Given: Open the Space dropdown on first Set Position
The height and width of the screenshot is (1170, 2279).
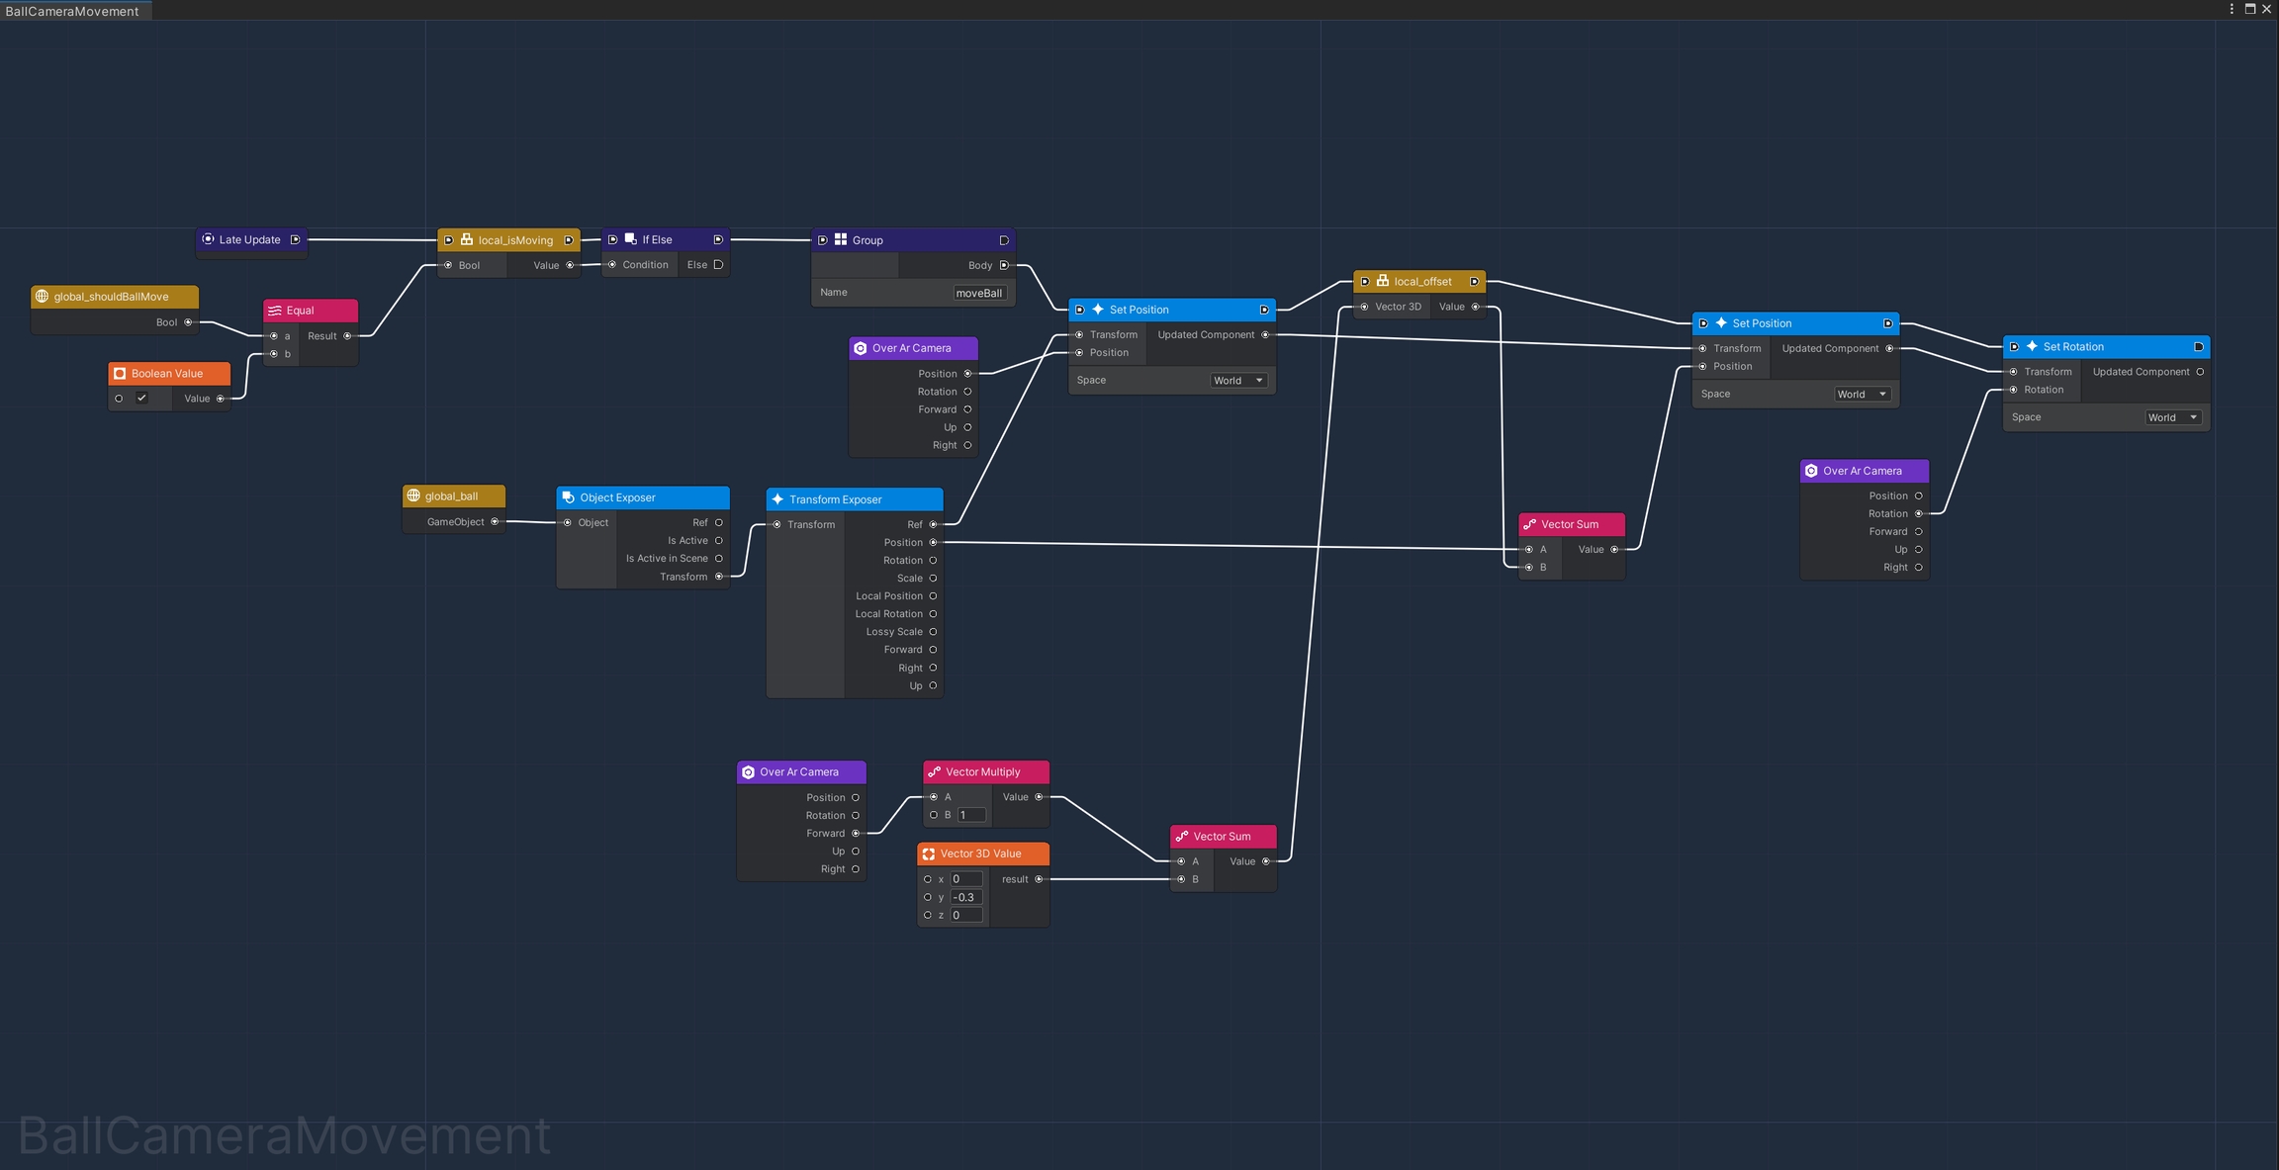Looking at the screenshot, I should click(1238, 381).
